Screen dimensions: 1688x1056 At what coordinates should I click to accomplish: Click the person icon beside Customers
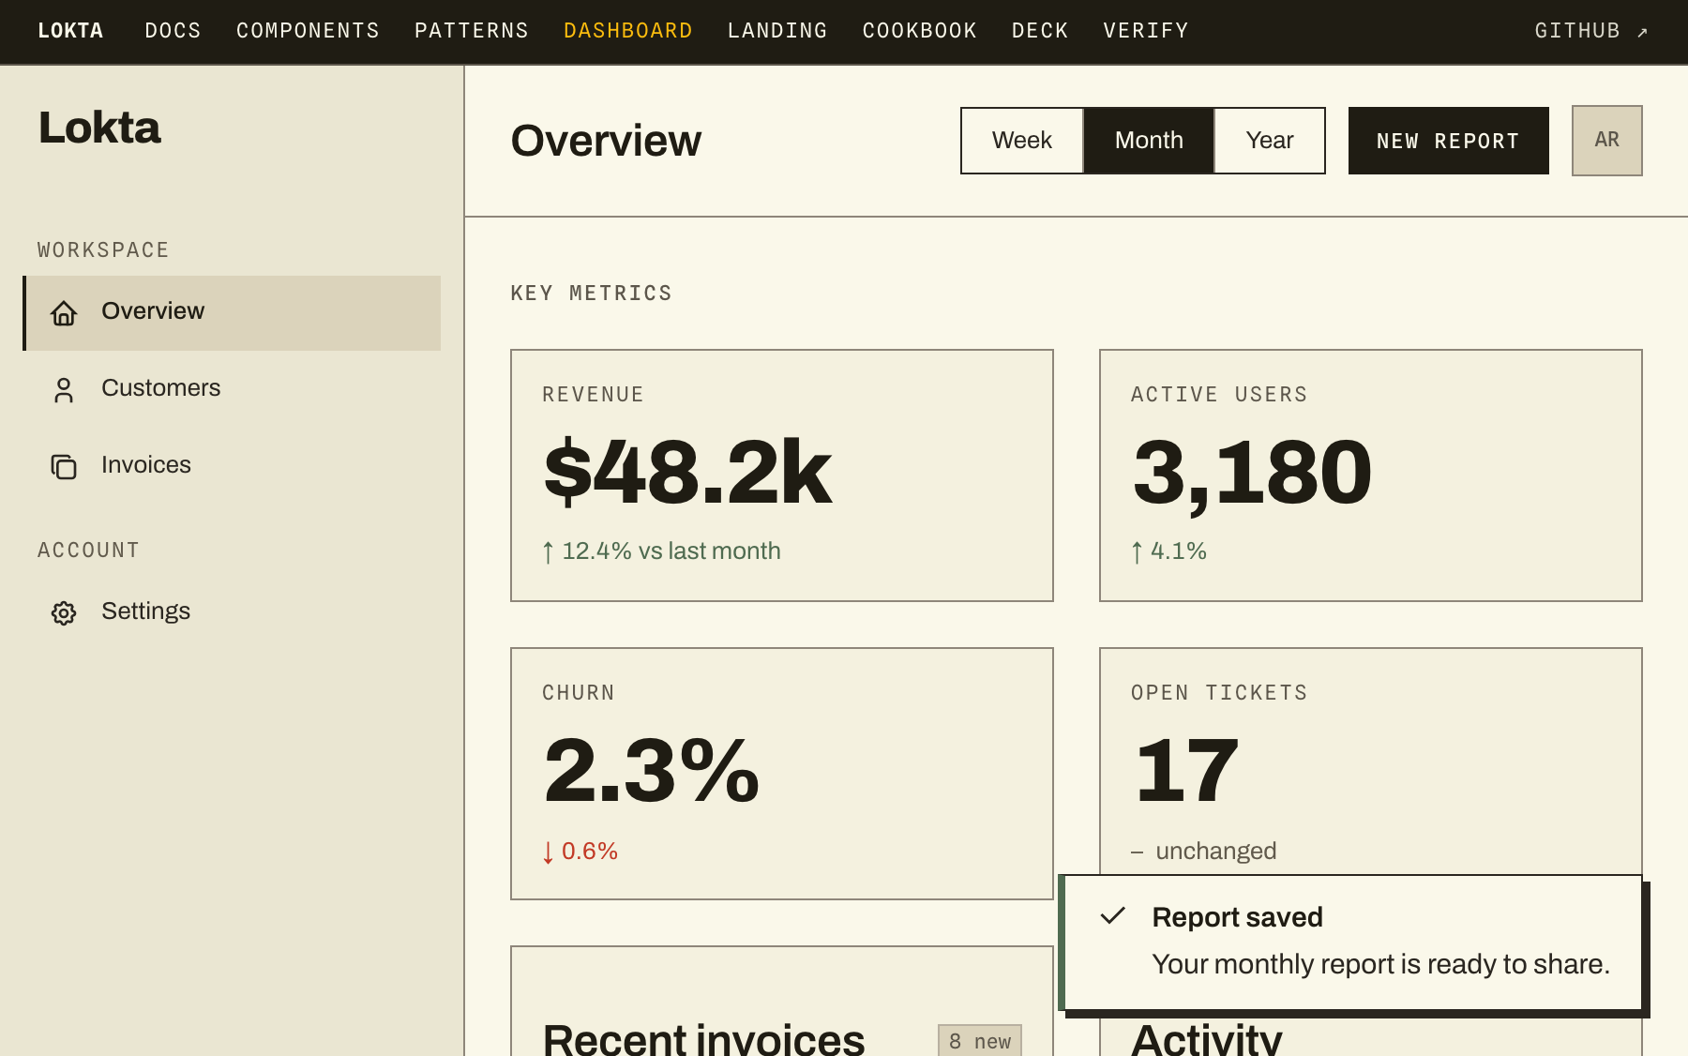pyautogui.click(x=64, y=389)
